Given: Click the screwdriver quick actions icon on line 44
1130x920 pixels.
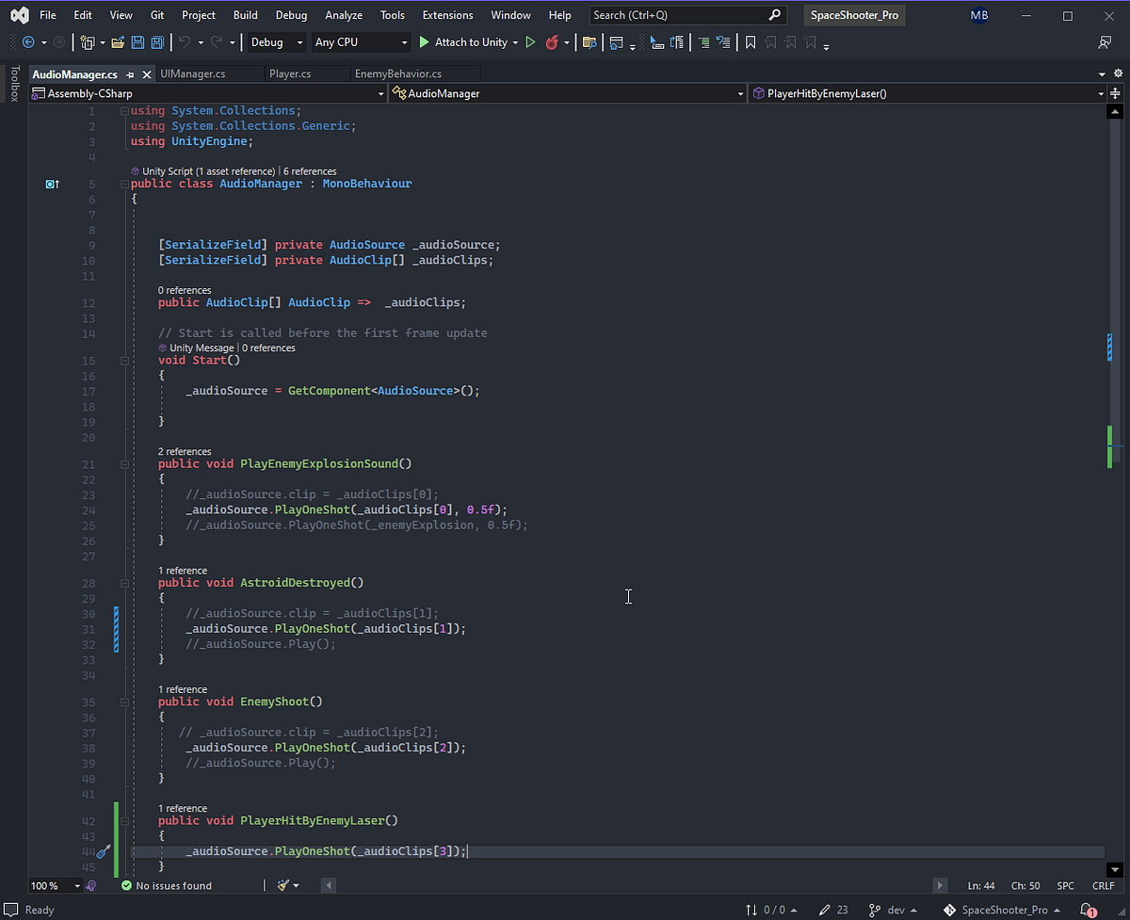Looking at the screenshot, I should (104, 851).
